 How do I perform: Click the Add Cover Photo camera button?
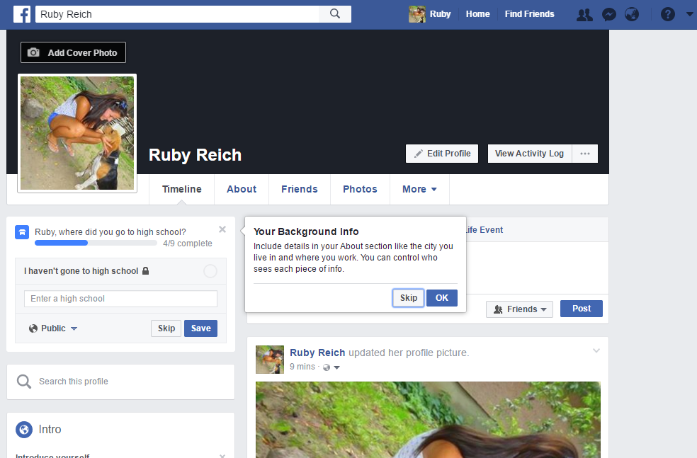click(x=73, y=52)
